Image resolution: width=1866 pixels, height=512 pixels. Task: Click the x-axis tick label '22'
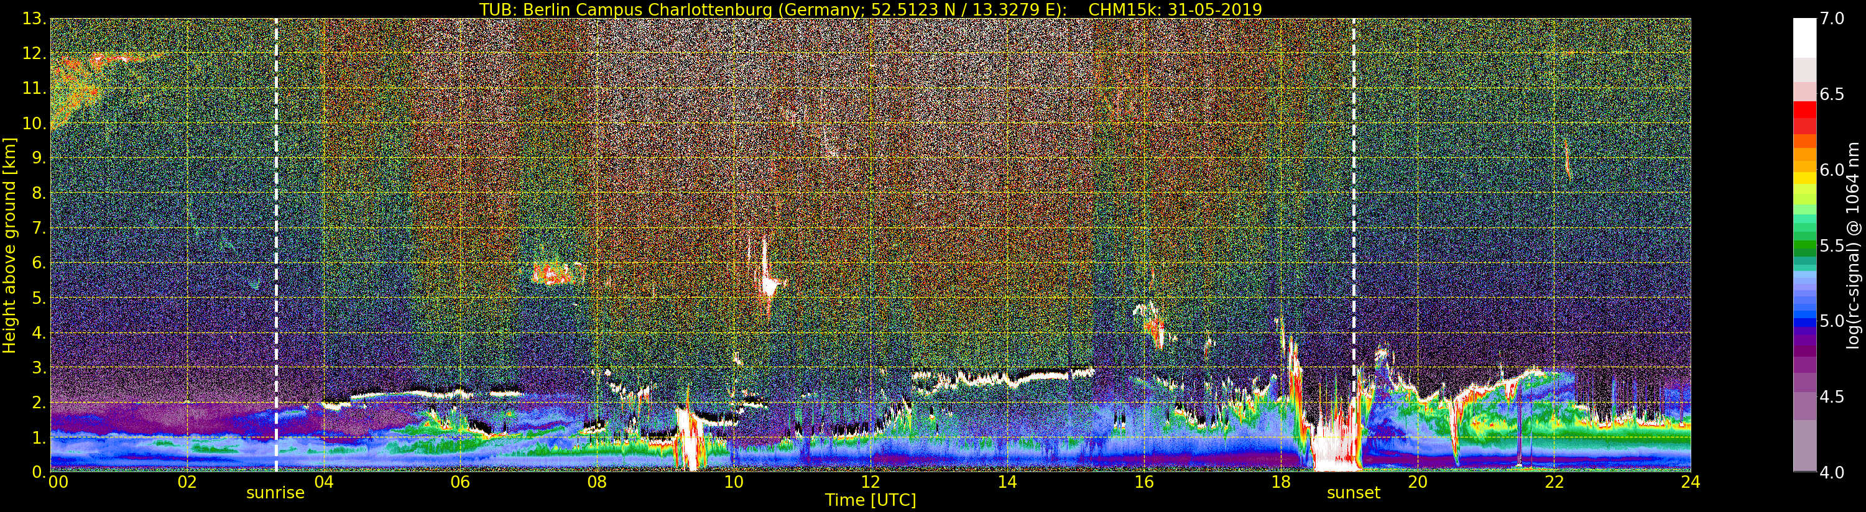pos(1554,482)
